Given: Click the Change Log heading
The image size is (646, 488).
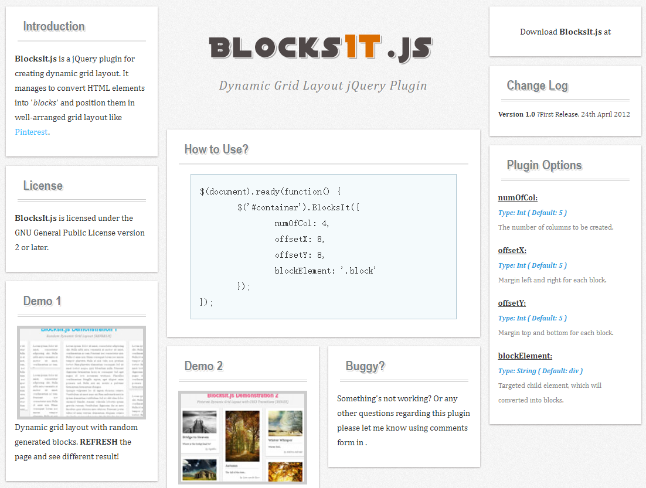Looking at the screenshot, I should coord(537,86).
